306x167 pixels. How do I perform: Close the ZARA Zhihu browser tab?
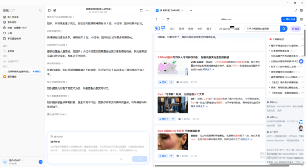click(x=182, y=11)
